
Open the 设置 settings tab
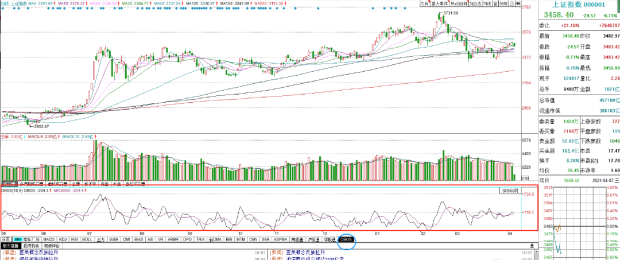(6, 239)
